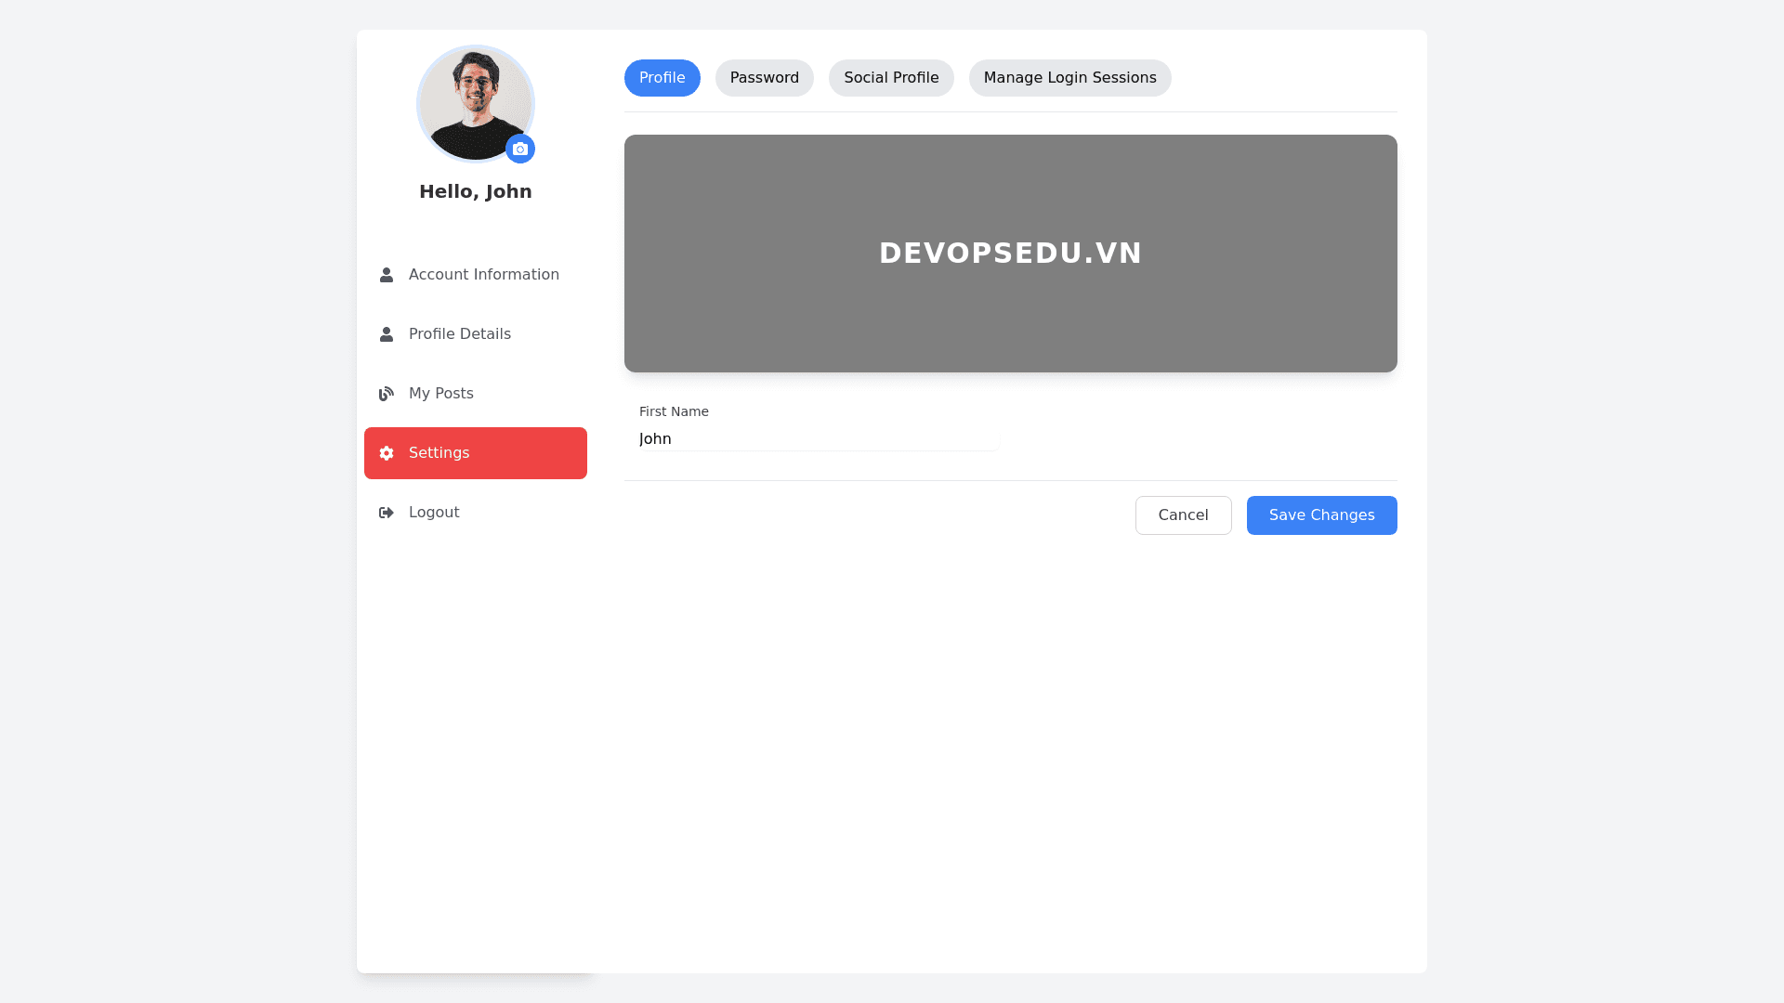1784x1003 pixels.
Task: Click the Hello, John heading
Action: pyautogui.click(x=475, y=191)
